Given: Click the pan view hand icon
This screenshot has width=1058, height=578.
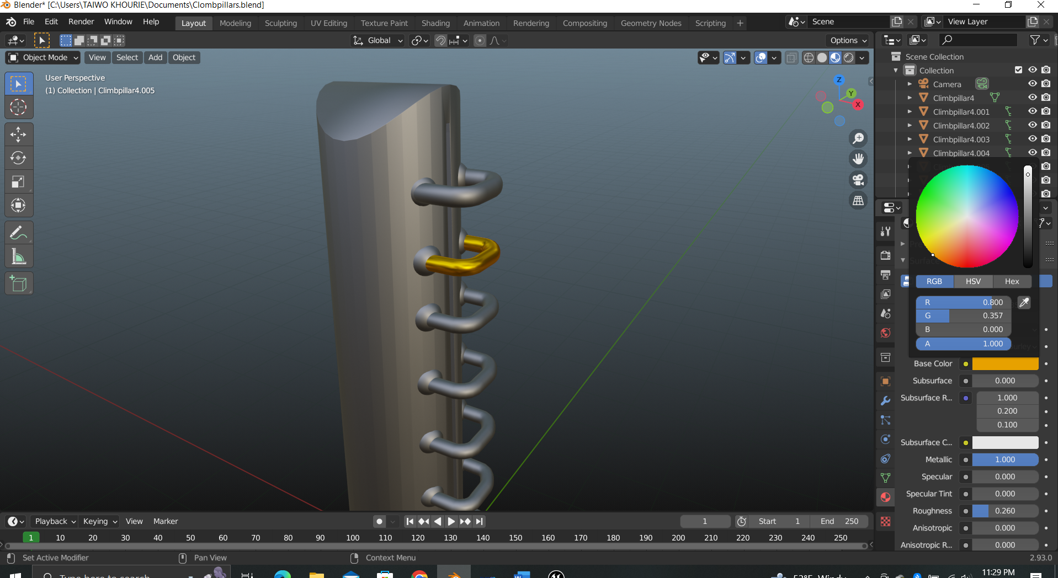Looking at the screenshot, I should (x=858, y=159).
